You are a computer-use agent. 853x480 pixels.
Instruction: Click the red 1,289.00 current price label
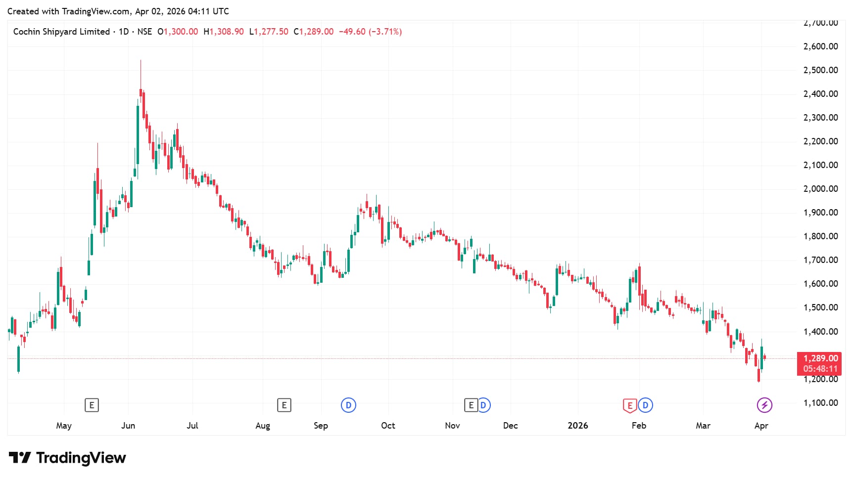pos(820,358)
